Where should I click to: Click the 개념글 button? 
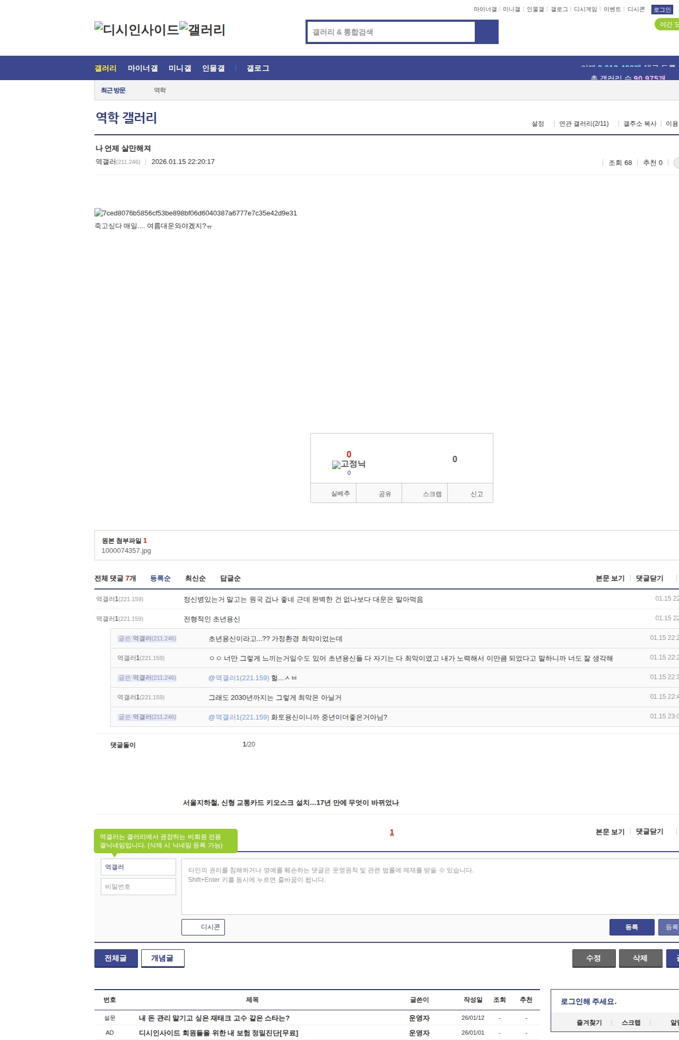[162, 958]
